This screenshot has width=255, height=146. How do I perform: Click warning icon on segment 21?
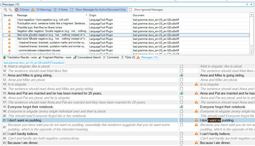(196, 120)
